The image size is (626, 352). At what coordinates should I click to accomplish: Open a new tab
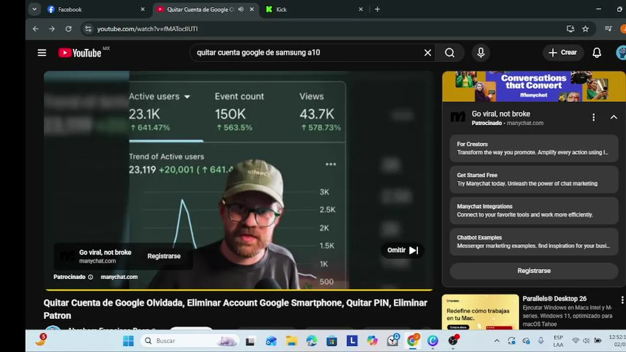click(377, 9)
